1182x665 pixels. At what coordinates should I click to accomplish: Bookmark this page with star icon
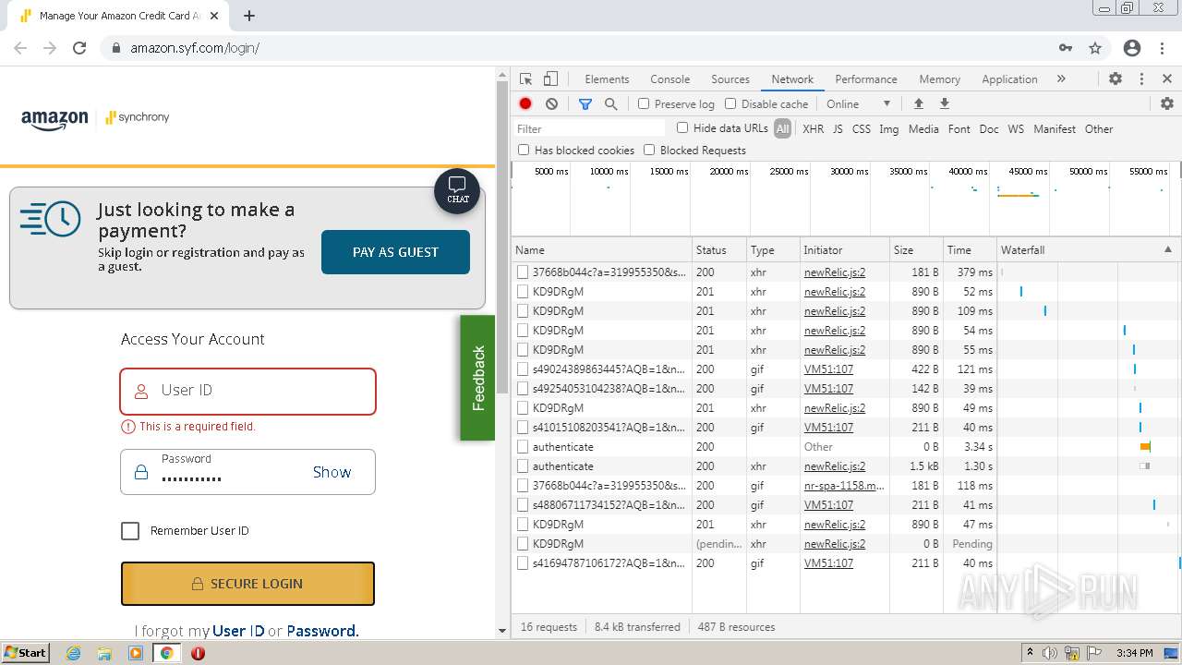1095,48
